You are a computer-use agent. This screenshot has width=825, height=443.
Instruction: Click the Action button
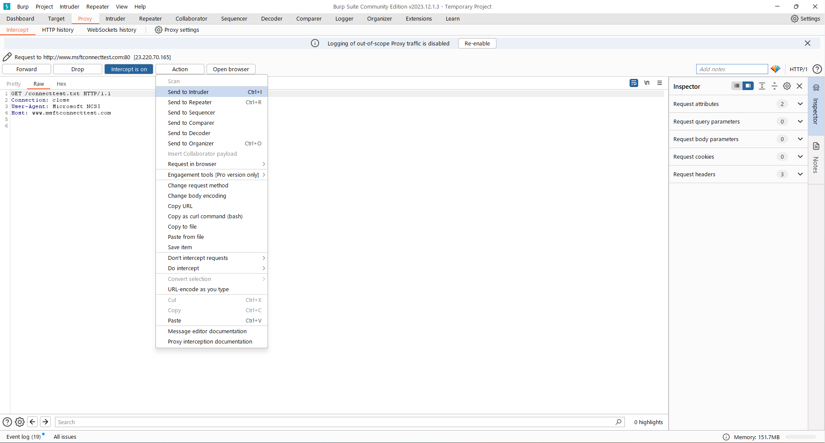click(x=180, y=69)
